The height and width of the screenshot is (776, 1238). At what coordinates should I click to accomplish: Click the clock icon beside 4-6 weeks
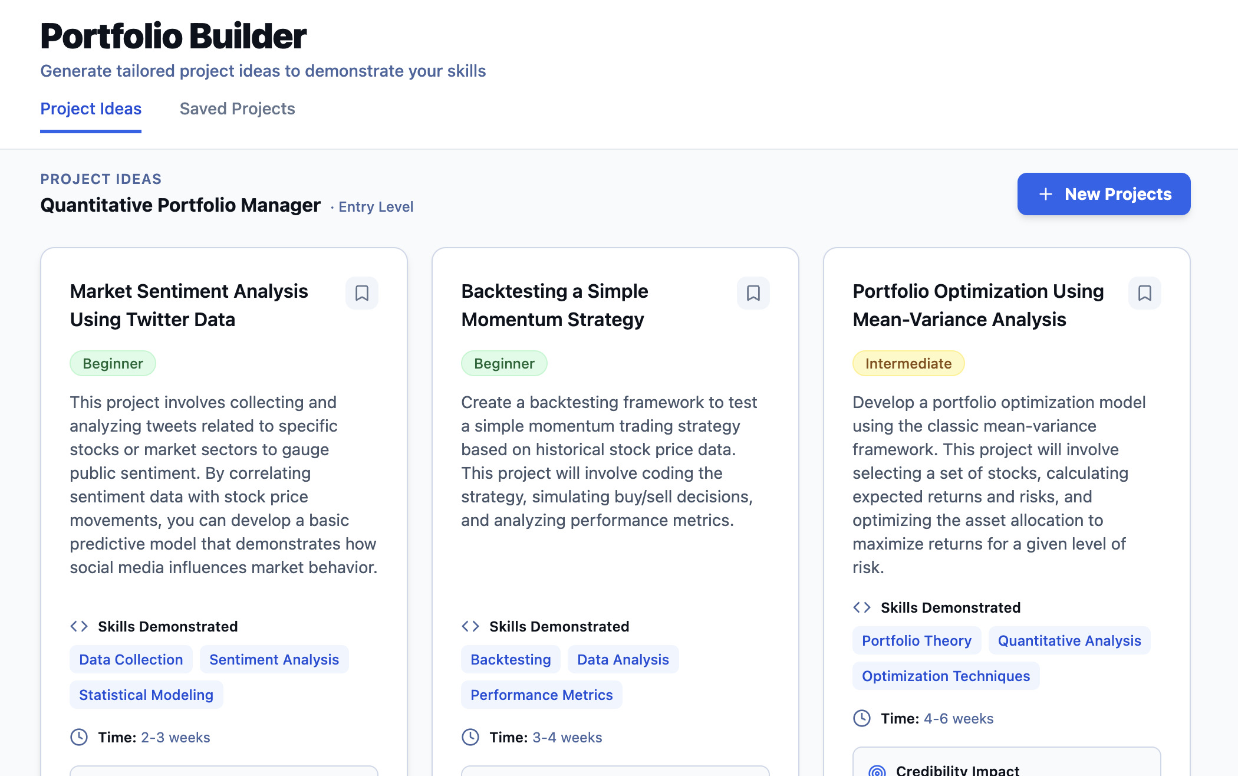pos(862,718)
